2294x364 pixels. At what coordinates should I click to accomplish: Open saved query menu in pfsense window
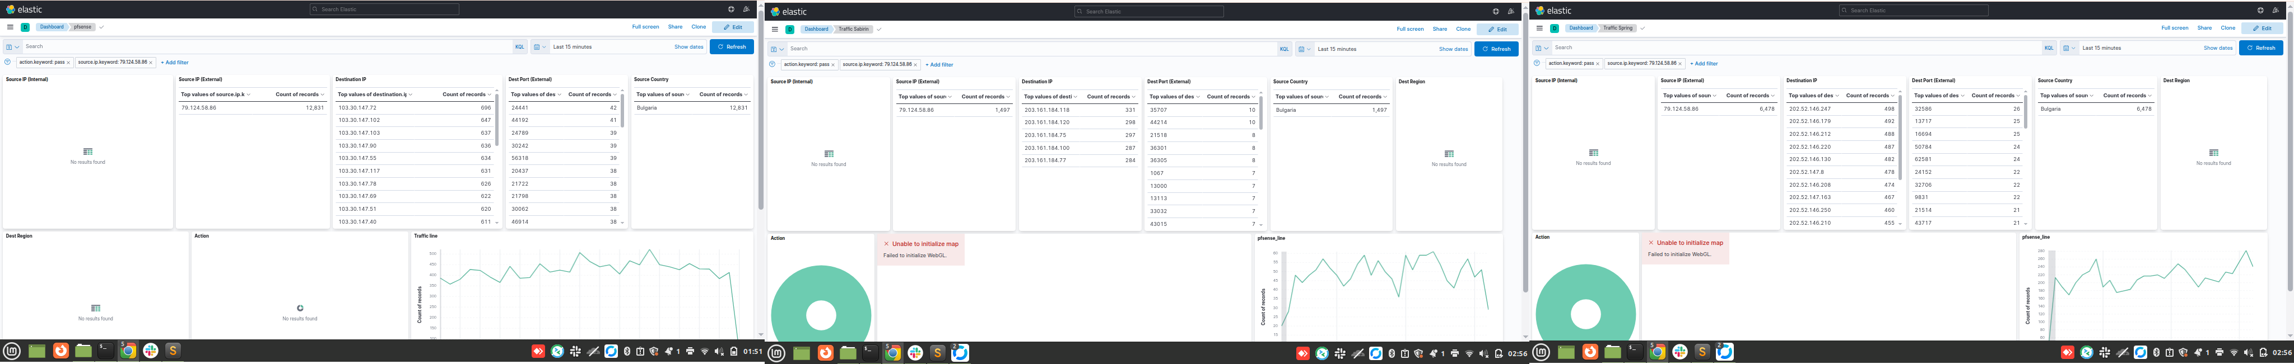point(12,46)
